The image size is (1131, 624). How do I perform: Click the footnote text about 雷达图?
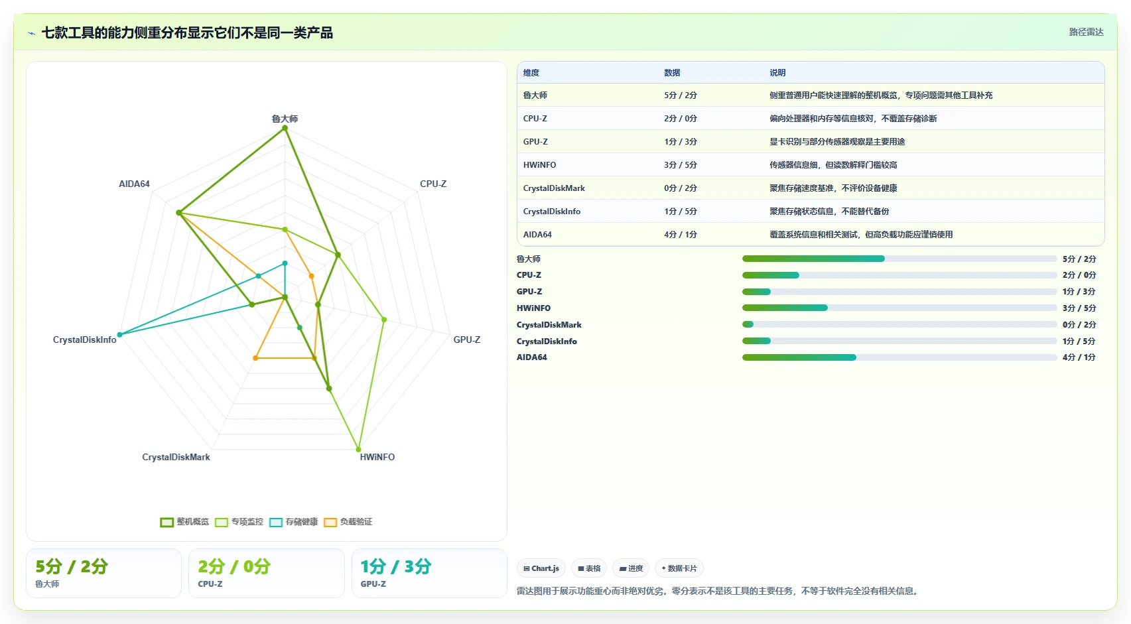(x=719, y=591)
